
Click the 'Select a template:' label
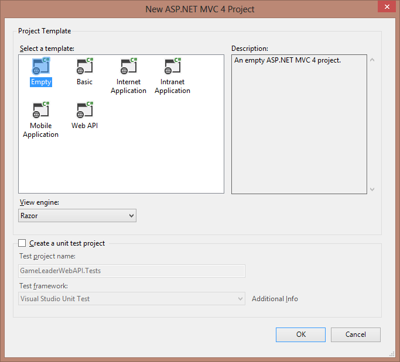tap(47, 49)
